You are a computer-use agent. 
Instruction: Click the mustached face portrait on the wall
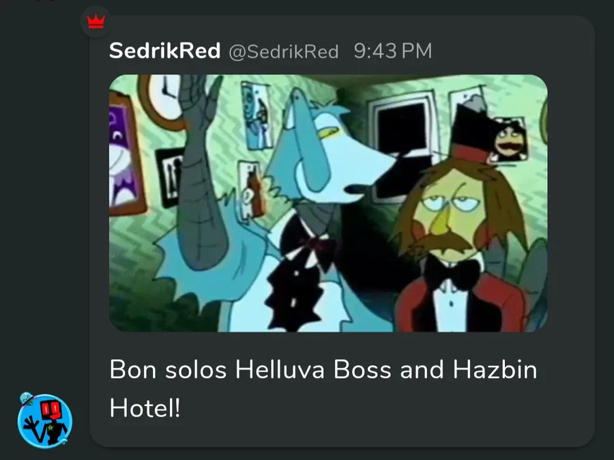pyautogui.click(x=509, y=139)
